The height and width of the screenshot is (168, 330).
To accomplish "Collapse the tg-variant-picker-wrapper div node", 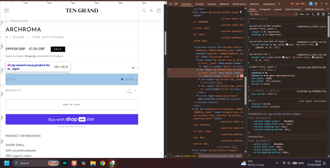I will (192, 12).
